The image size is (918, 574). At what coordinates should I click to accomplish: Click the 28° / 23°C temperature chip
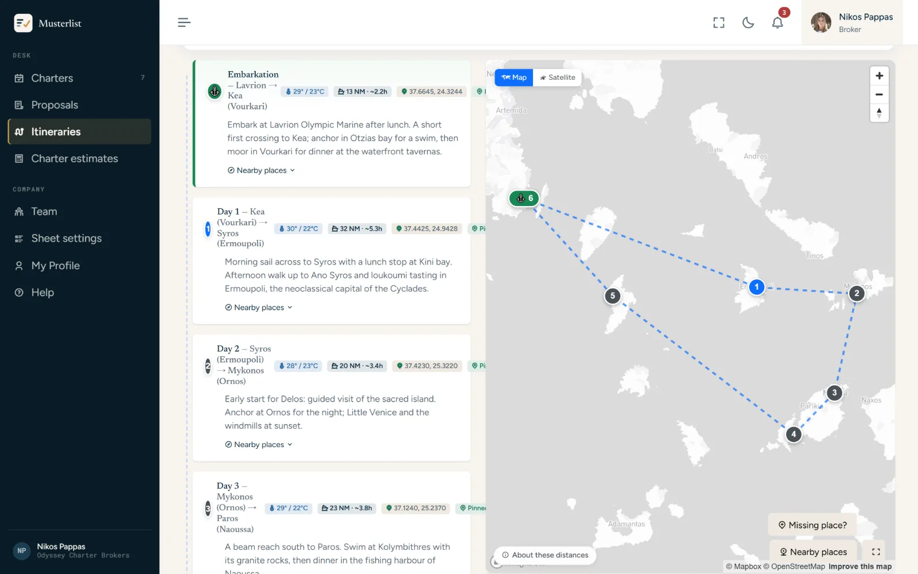(x=298, y=366)
